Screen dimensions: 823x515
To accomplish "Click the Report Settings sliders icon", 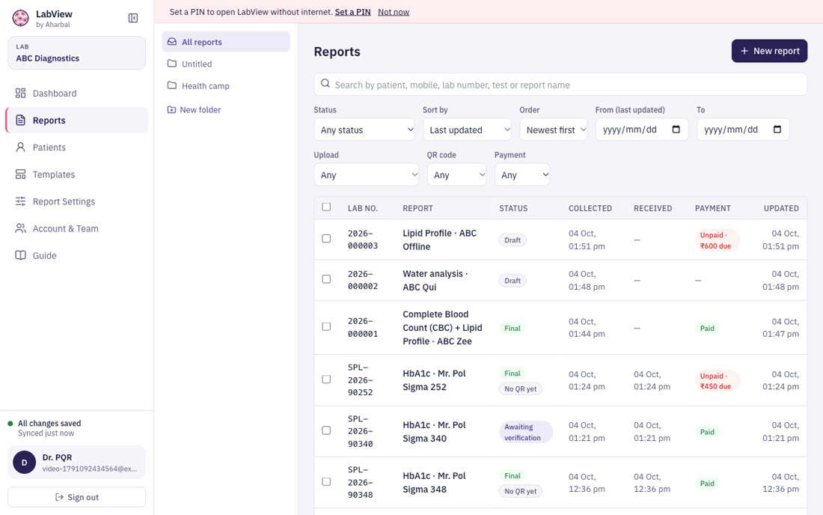I will 20,201.
